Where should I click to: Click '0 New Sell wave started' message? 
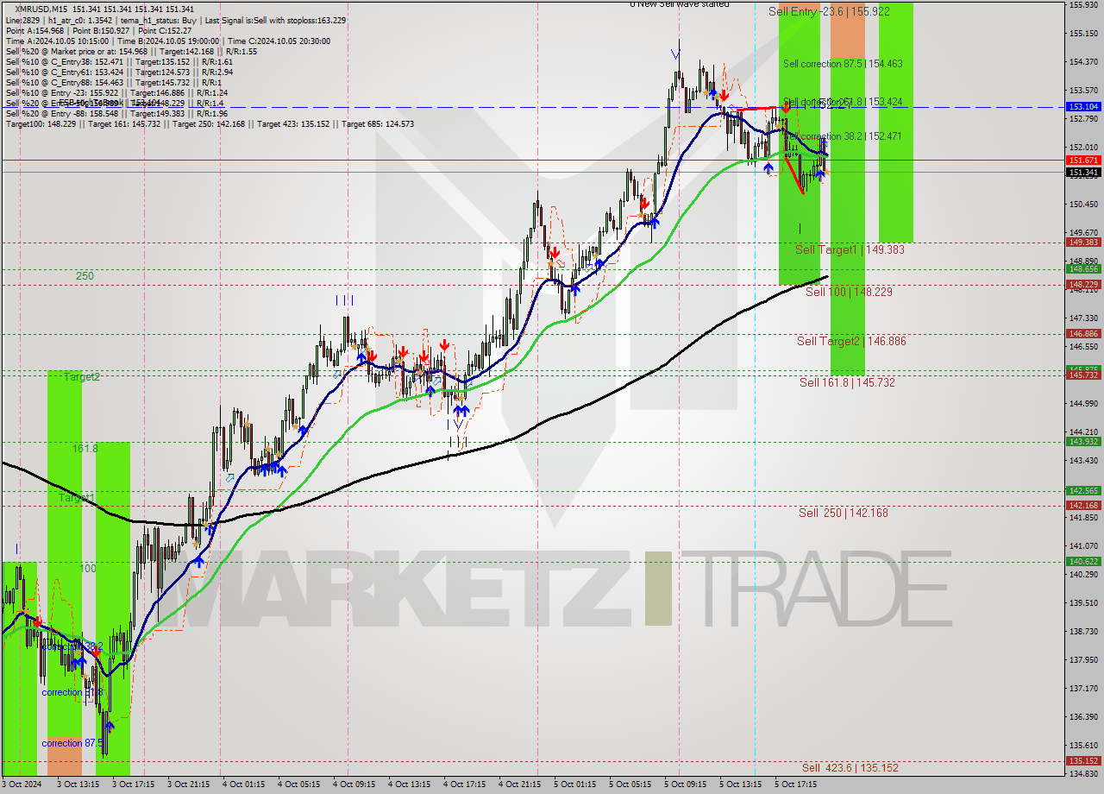coord(679,4)
